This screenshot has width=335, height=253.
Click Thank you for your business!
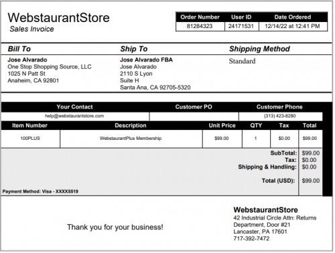pyautogui.click(x=115, y=227)
